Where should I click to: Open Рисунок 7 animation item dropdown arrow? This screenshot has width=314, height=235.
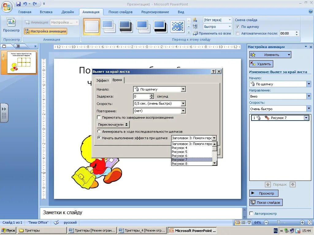point(306,118)
